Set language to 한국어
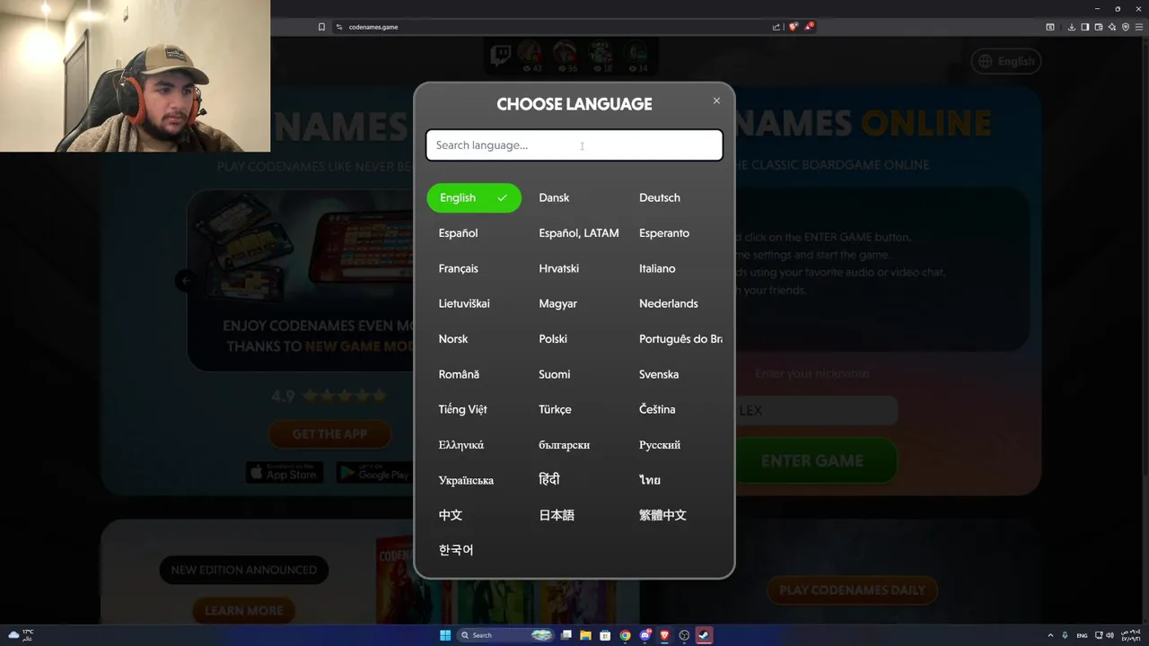Viewport: 1149px width, 646px height. [456, 550]
